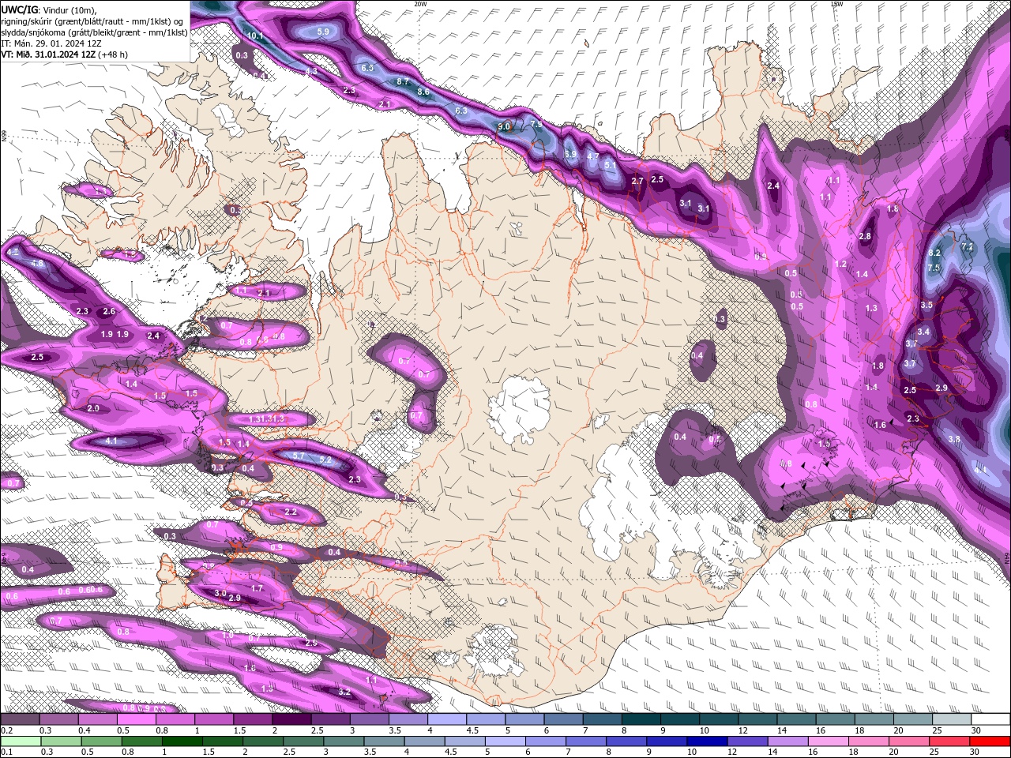Click the 3.2 value near the south coast

tap(344, 692)
